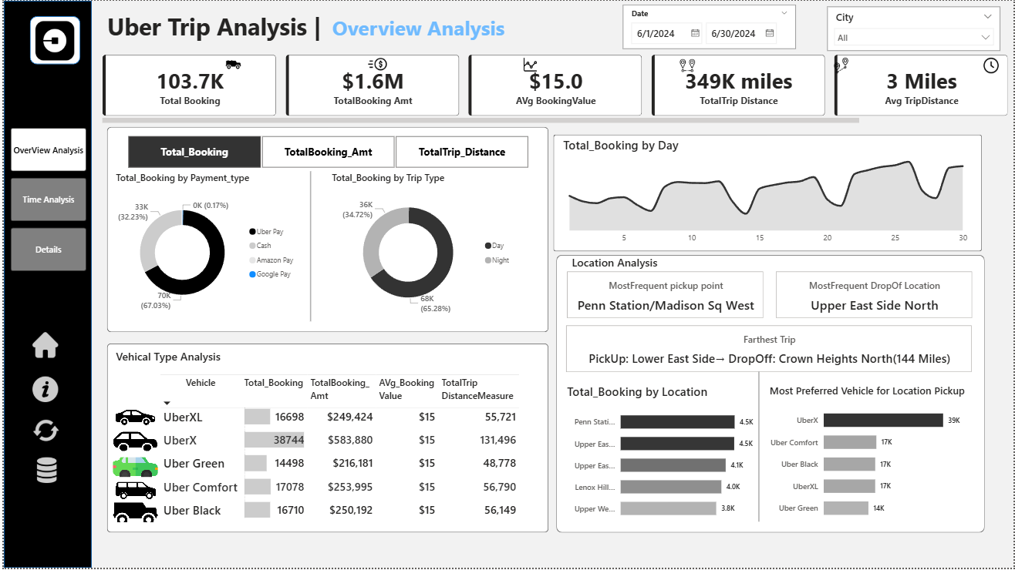
Task: Click the 48,778 cell in Uber Green row
Action: pyautogui.click(x=500, y=464)
